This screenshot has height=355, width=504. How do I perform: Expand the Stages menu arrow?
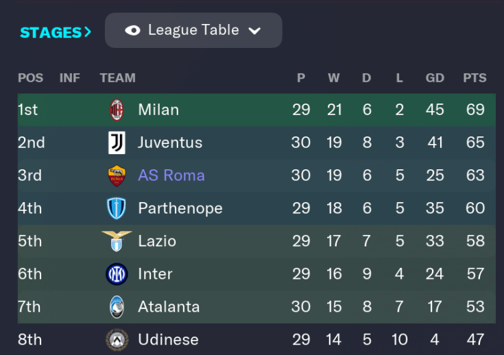[x=87, y=32]
